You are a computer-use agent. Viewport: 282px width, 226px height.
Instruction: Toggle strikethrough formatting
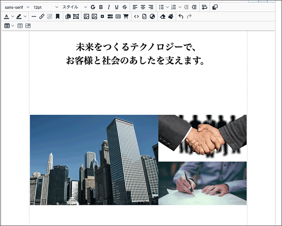[124, 7]
